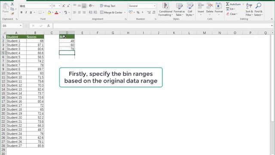The width and height of the screenshot is (275, 155).
Task: Open Format as Table gallery
Action: coord(179,9)
